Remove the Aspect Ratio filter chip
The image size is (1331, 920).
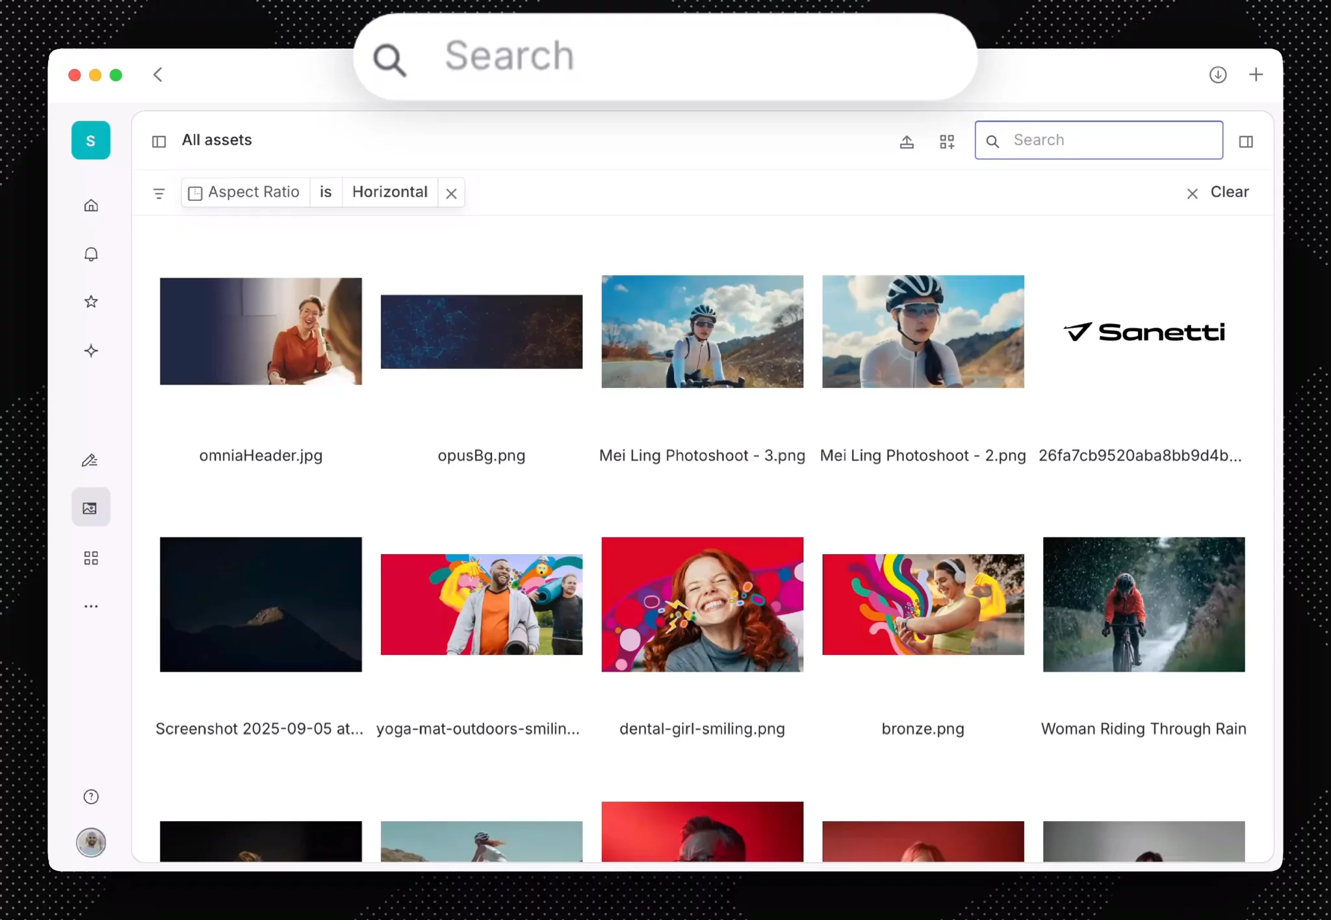[x=451, y=194]
